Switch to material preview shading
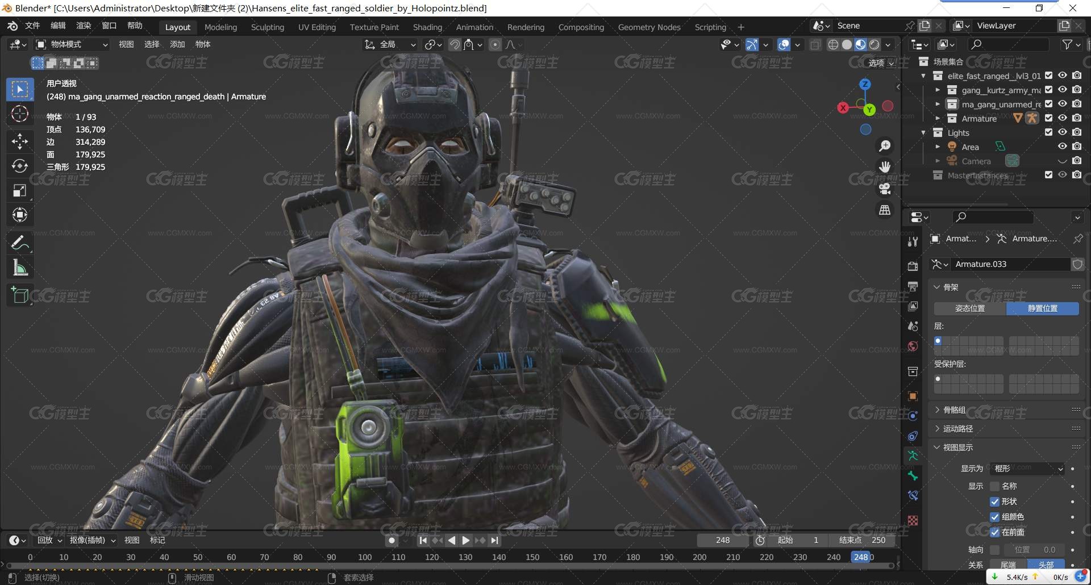Image resolution: width=1091 pixels, height=585 pixels. (x=860, y=44)
